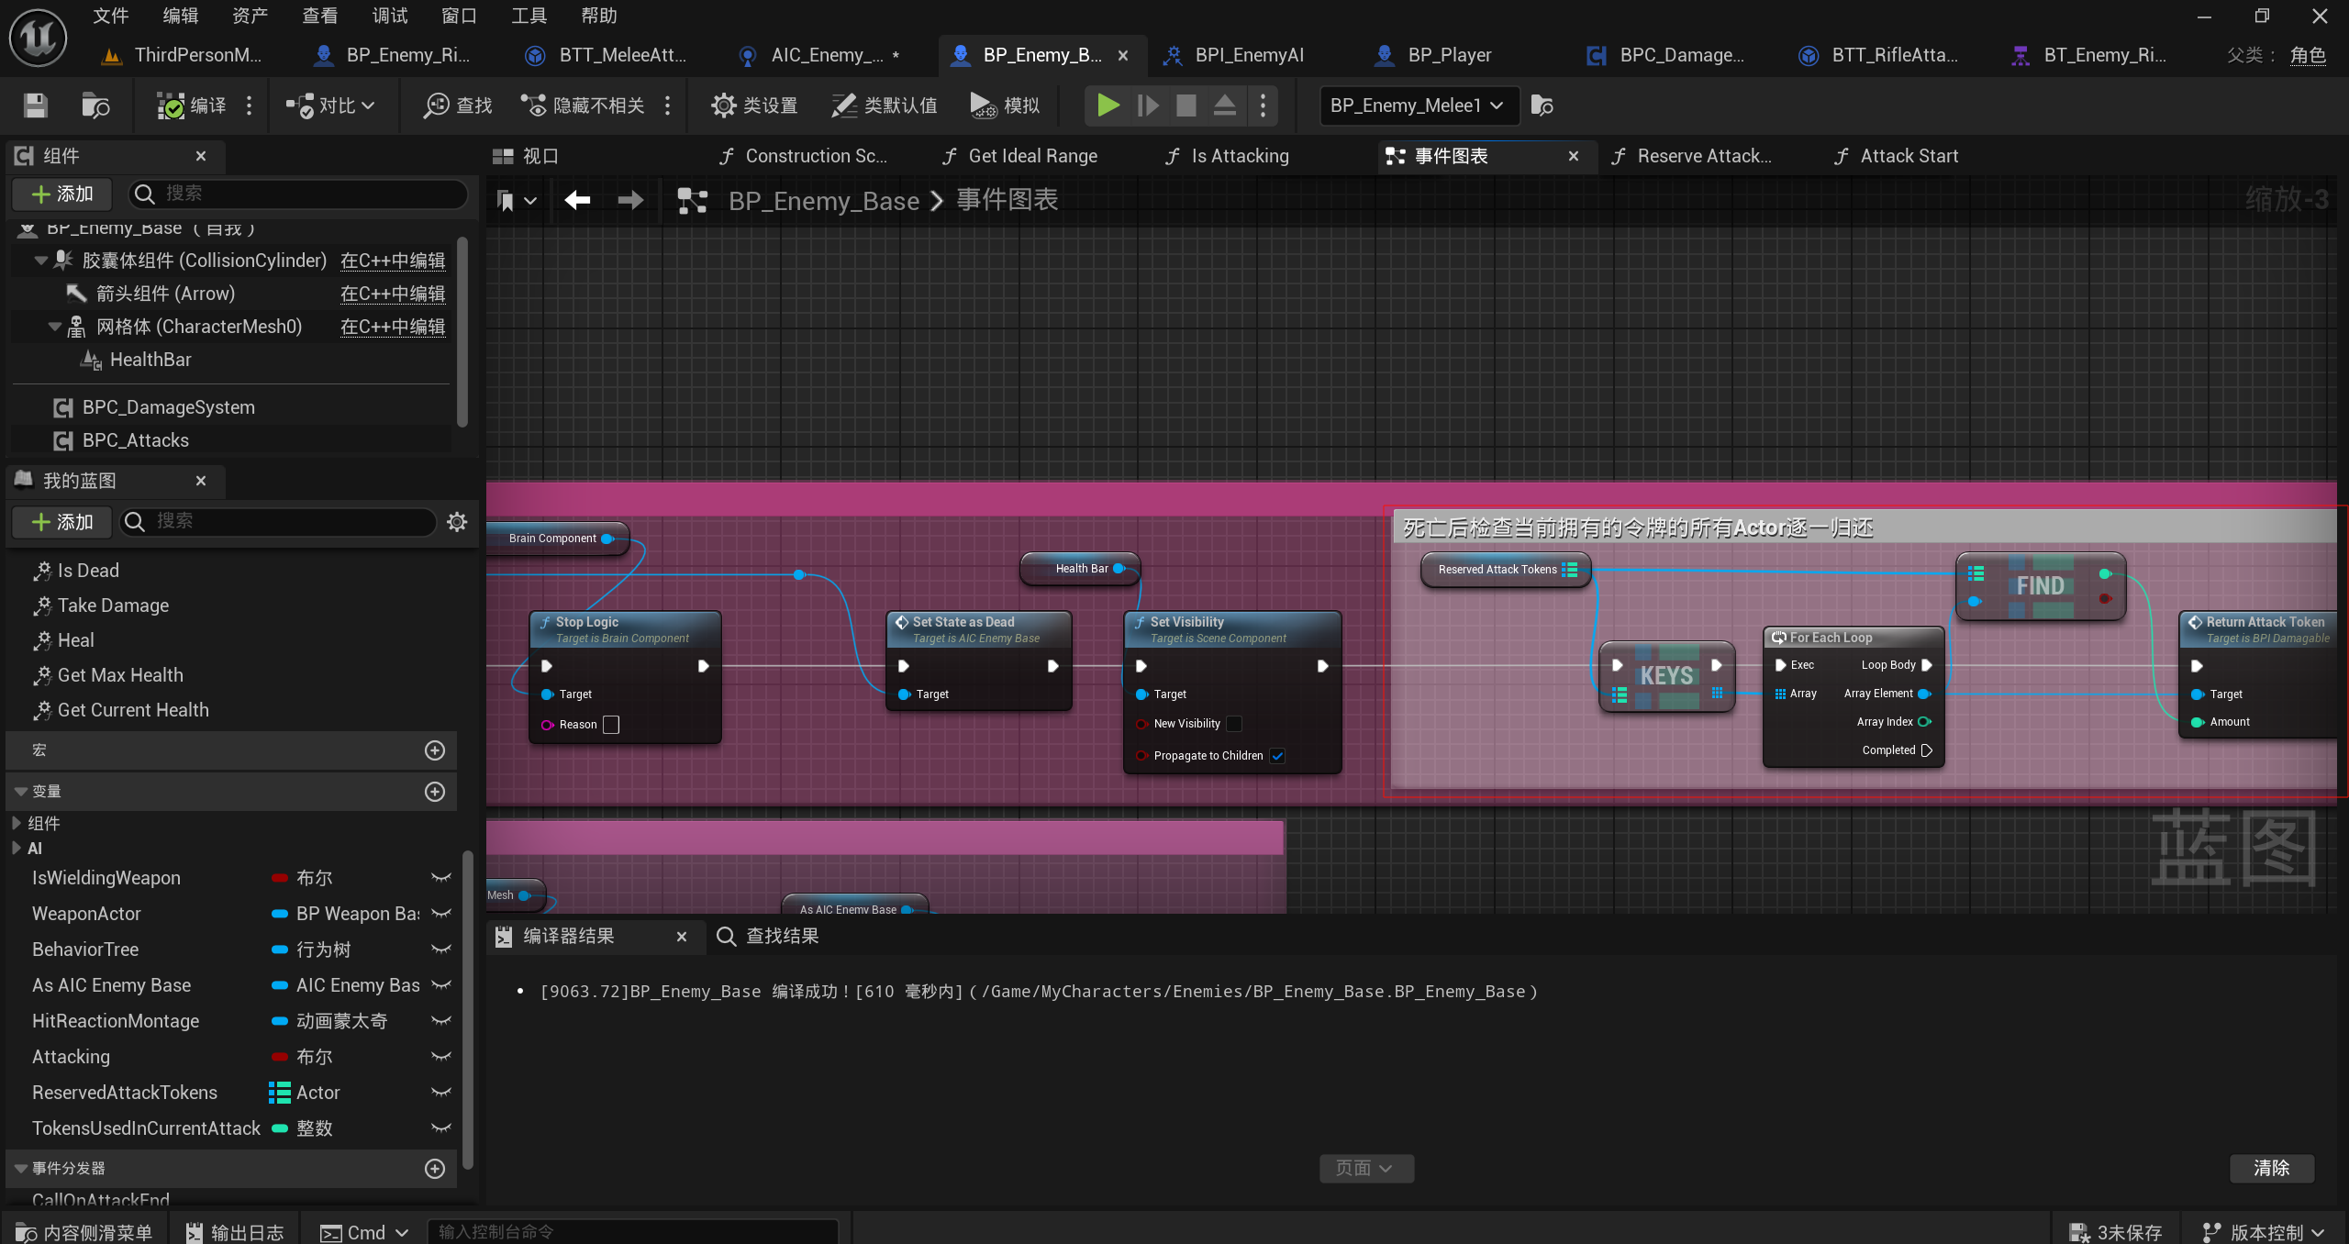Viewport: 2349px width, 1244px height.
Task: Expand the AI variable category
Action: [x=17, y=849]
